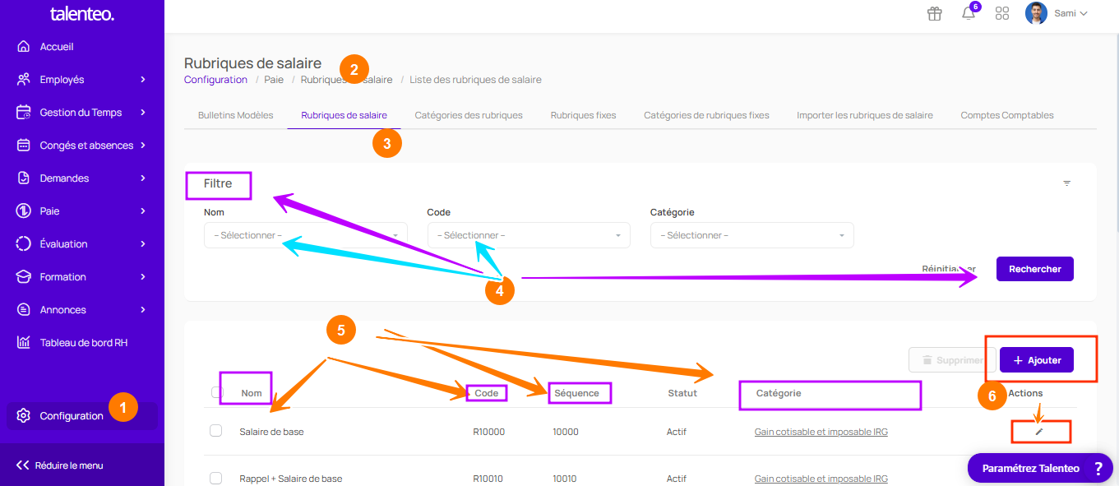Open the apps grid icon
Viewport: 1119px width, 486px height.
[x=1002, y=13]
